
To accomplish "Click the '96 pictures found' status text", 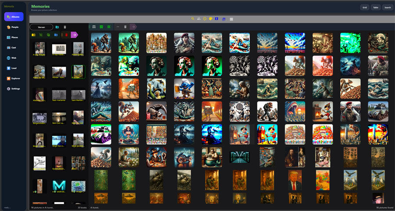I will pyautogui.click(x=384, y=207).
